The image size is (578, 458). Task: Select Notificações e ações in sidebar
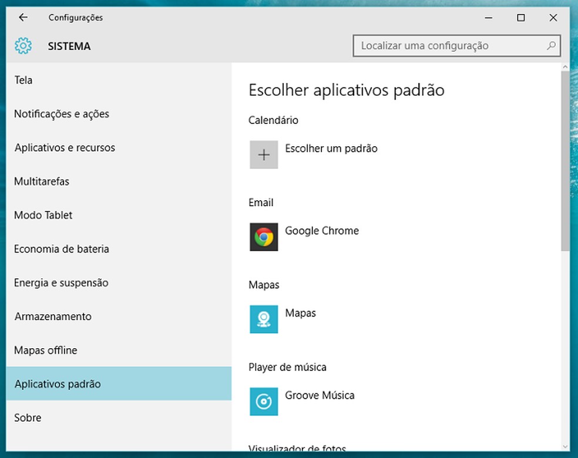click(x=62, y=114)
